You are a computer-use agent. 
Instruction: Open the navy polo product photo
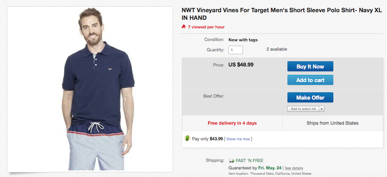[90, 89]
